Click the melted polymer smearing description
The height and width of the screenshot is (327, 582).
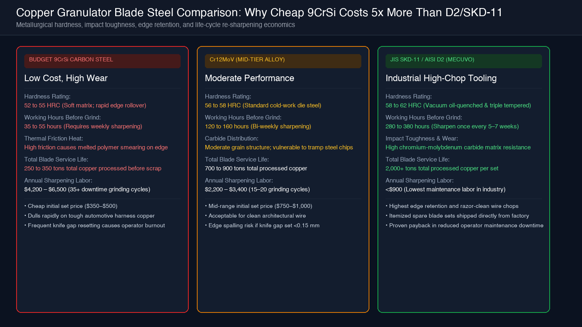tap(96, 147)
